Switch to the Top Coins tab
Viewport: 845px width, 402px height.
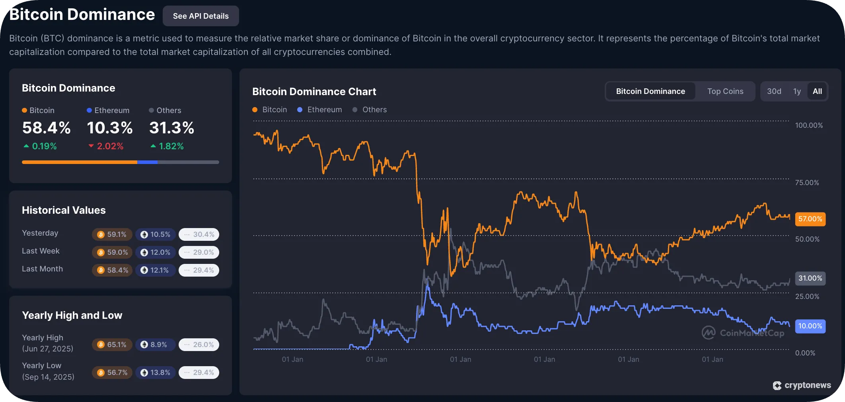coord(725,91)
